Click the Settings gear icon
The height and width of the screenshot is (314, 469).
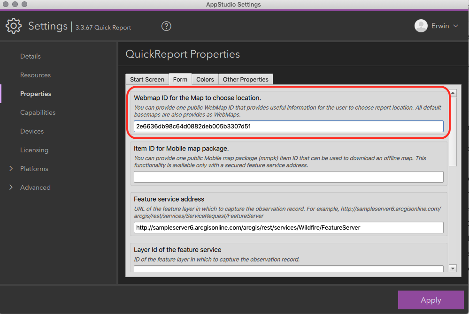coord(14,26)
